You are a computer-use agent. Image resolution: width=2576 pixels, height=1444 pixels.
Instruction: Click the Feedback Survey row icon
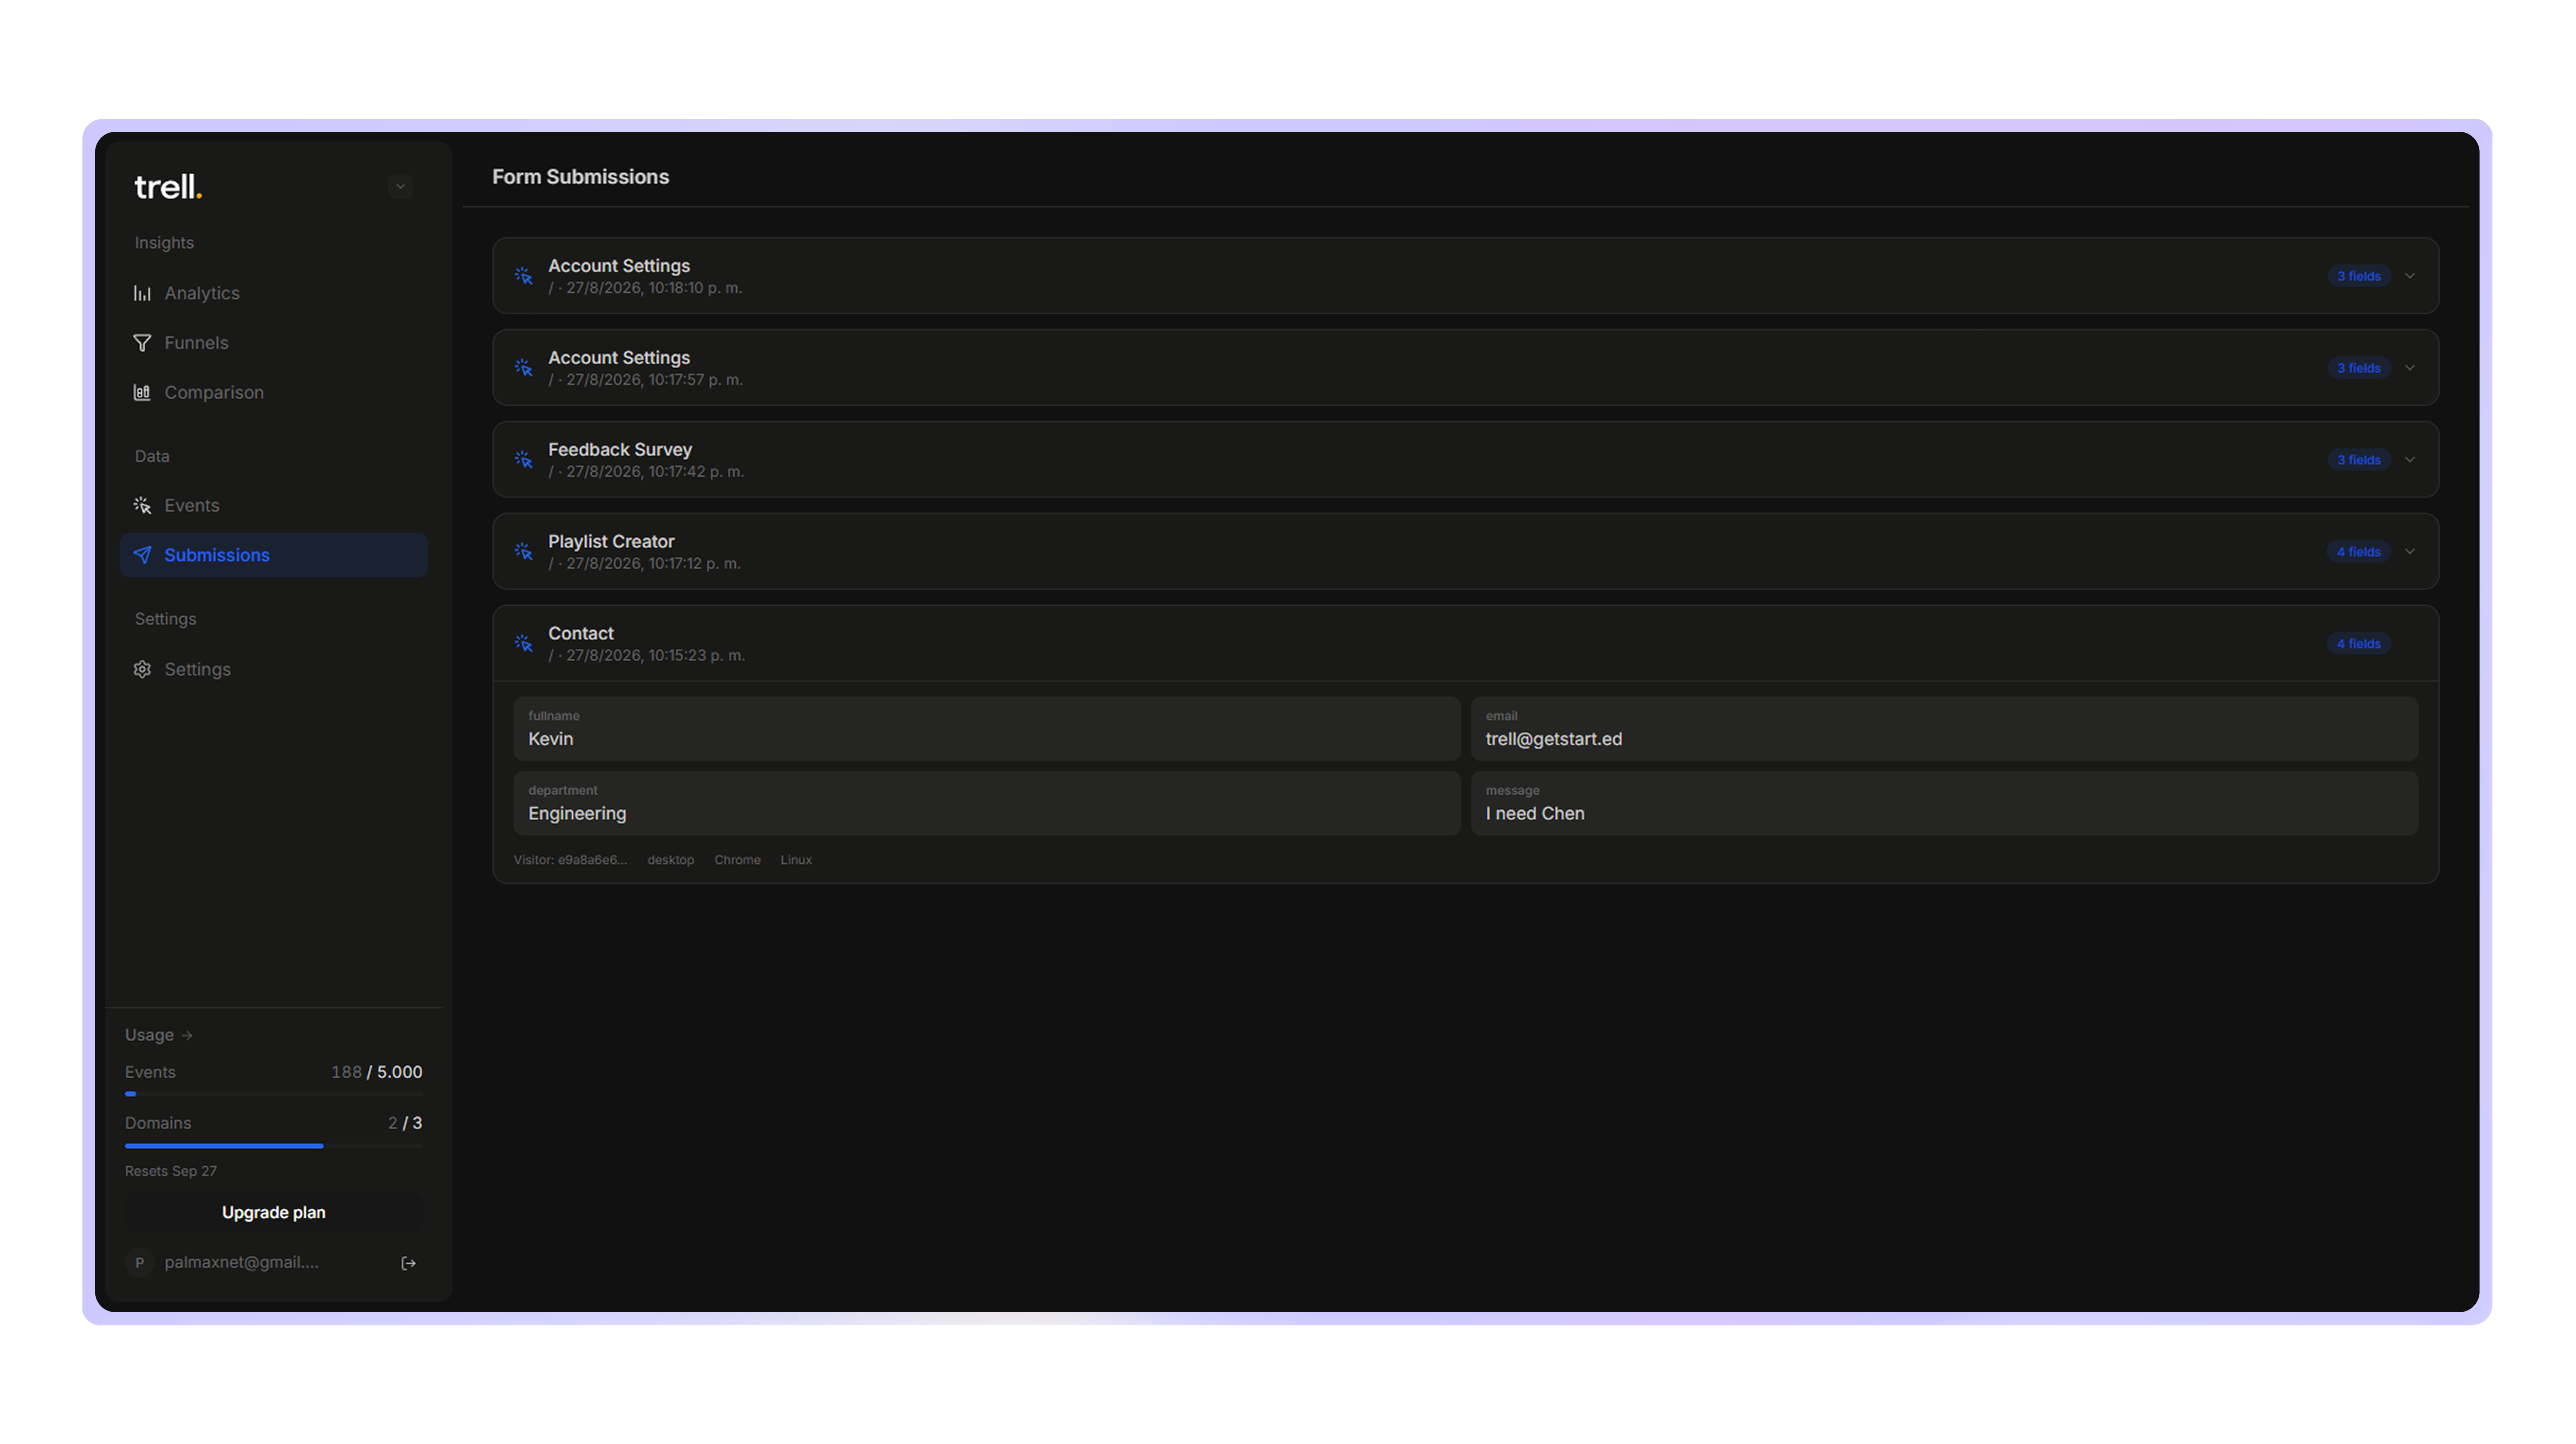pos(523,460)
